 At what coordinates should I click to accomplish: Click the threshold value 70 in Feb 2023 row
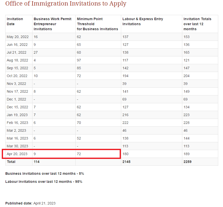pyautogui.click(x=79, y=123)
